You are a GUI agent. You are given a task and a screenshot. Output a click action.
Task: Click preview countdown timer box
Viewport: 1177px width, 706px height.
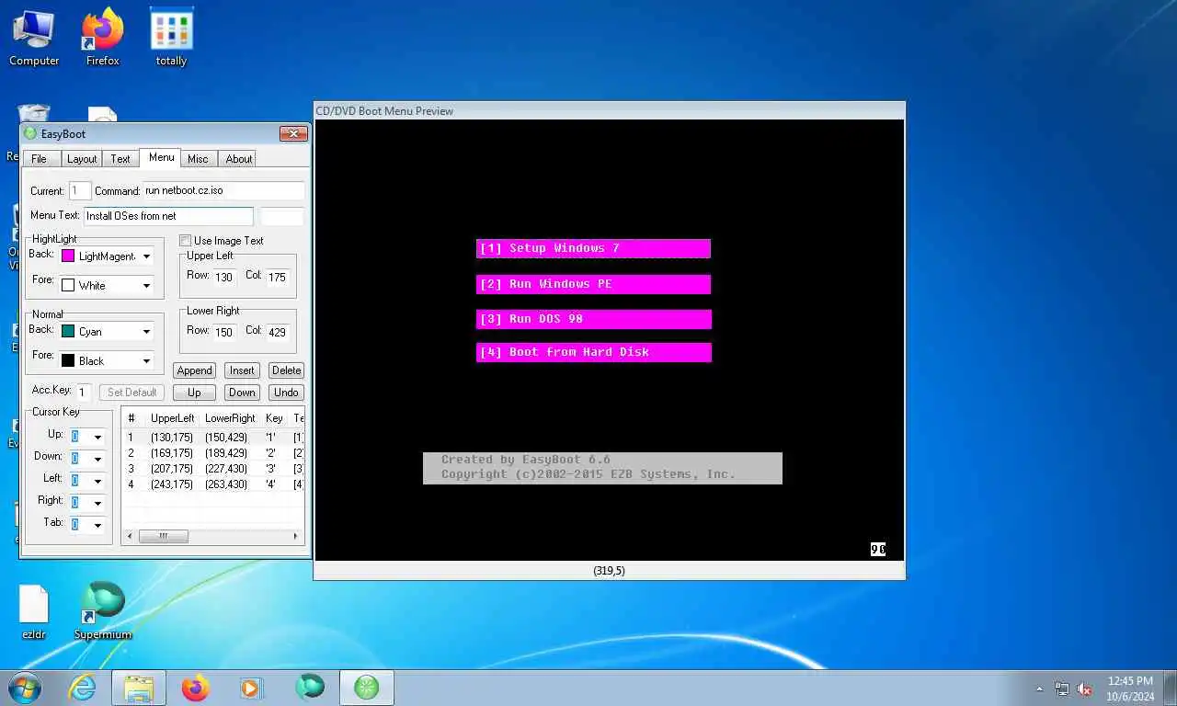coord(878,549)
